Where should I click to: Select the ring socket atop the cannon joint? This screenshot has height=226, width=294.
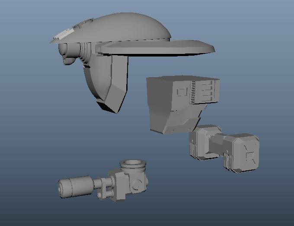[x=133, y=164]
